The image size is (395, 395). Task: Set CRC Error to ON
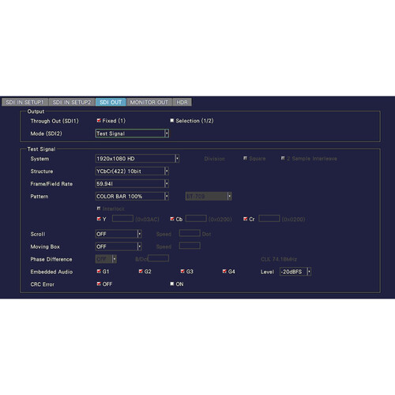coord(172,284)
